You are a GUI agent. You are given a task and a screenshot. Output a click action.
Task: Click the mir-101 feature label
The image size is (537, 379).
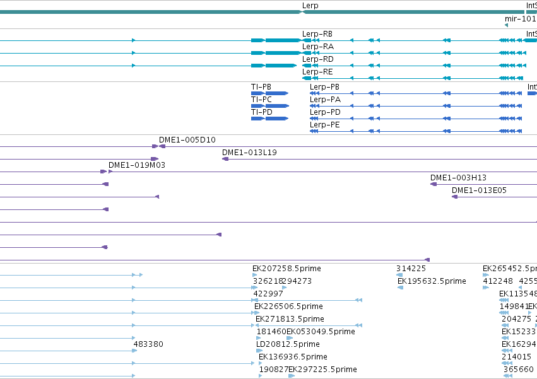(521, 18)
